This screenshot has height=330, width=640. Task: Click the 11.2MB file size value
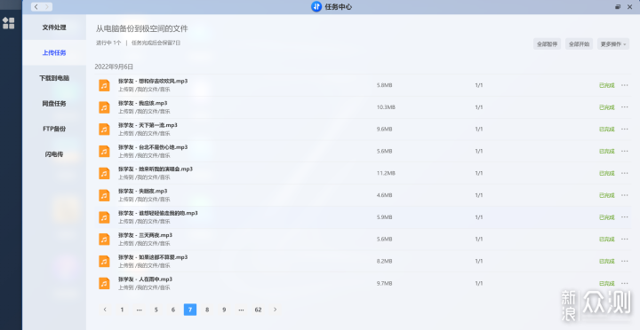pyautogui.click(x=386, y=173)
